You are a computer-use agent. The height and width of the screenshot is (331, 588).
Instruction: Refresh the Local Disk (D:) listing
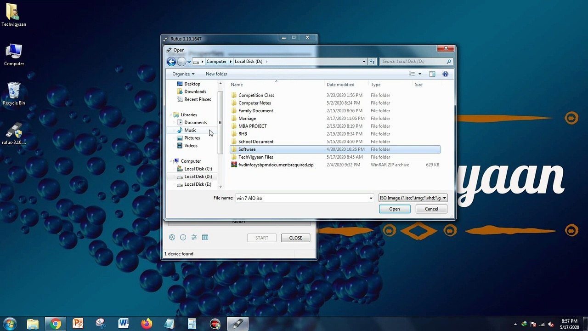point(372,62)
